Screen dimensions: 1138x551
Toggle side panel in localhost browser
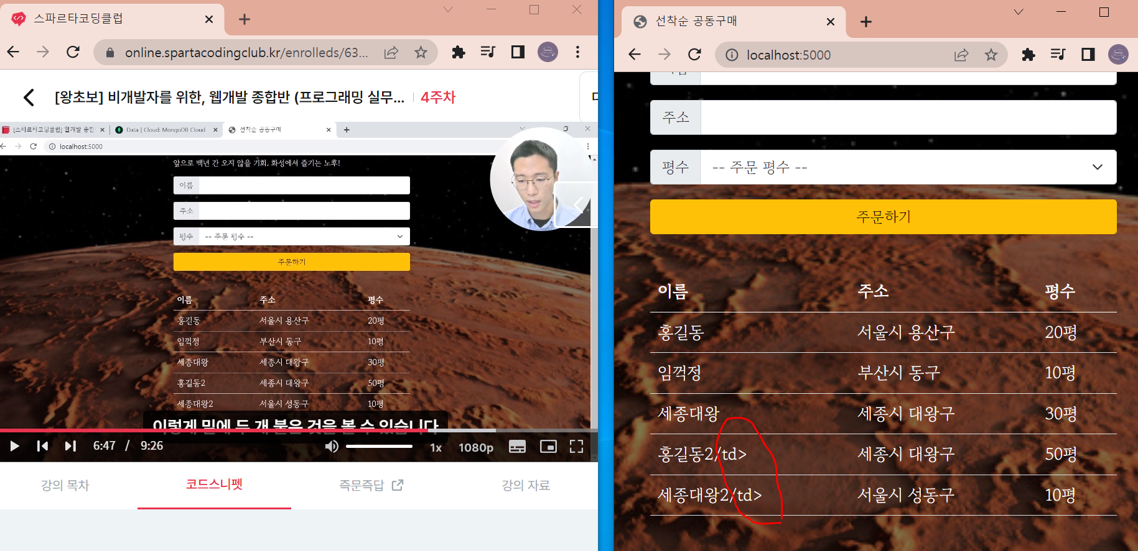(1088, 55)
